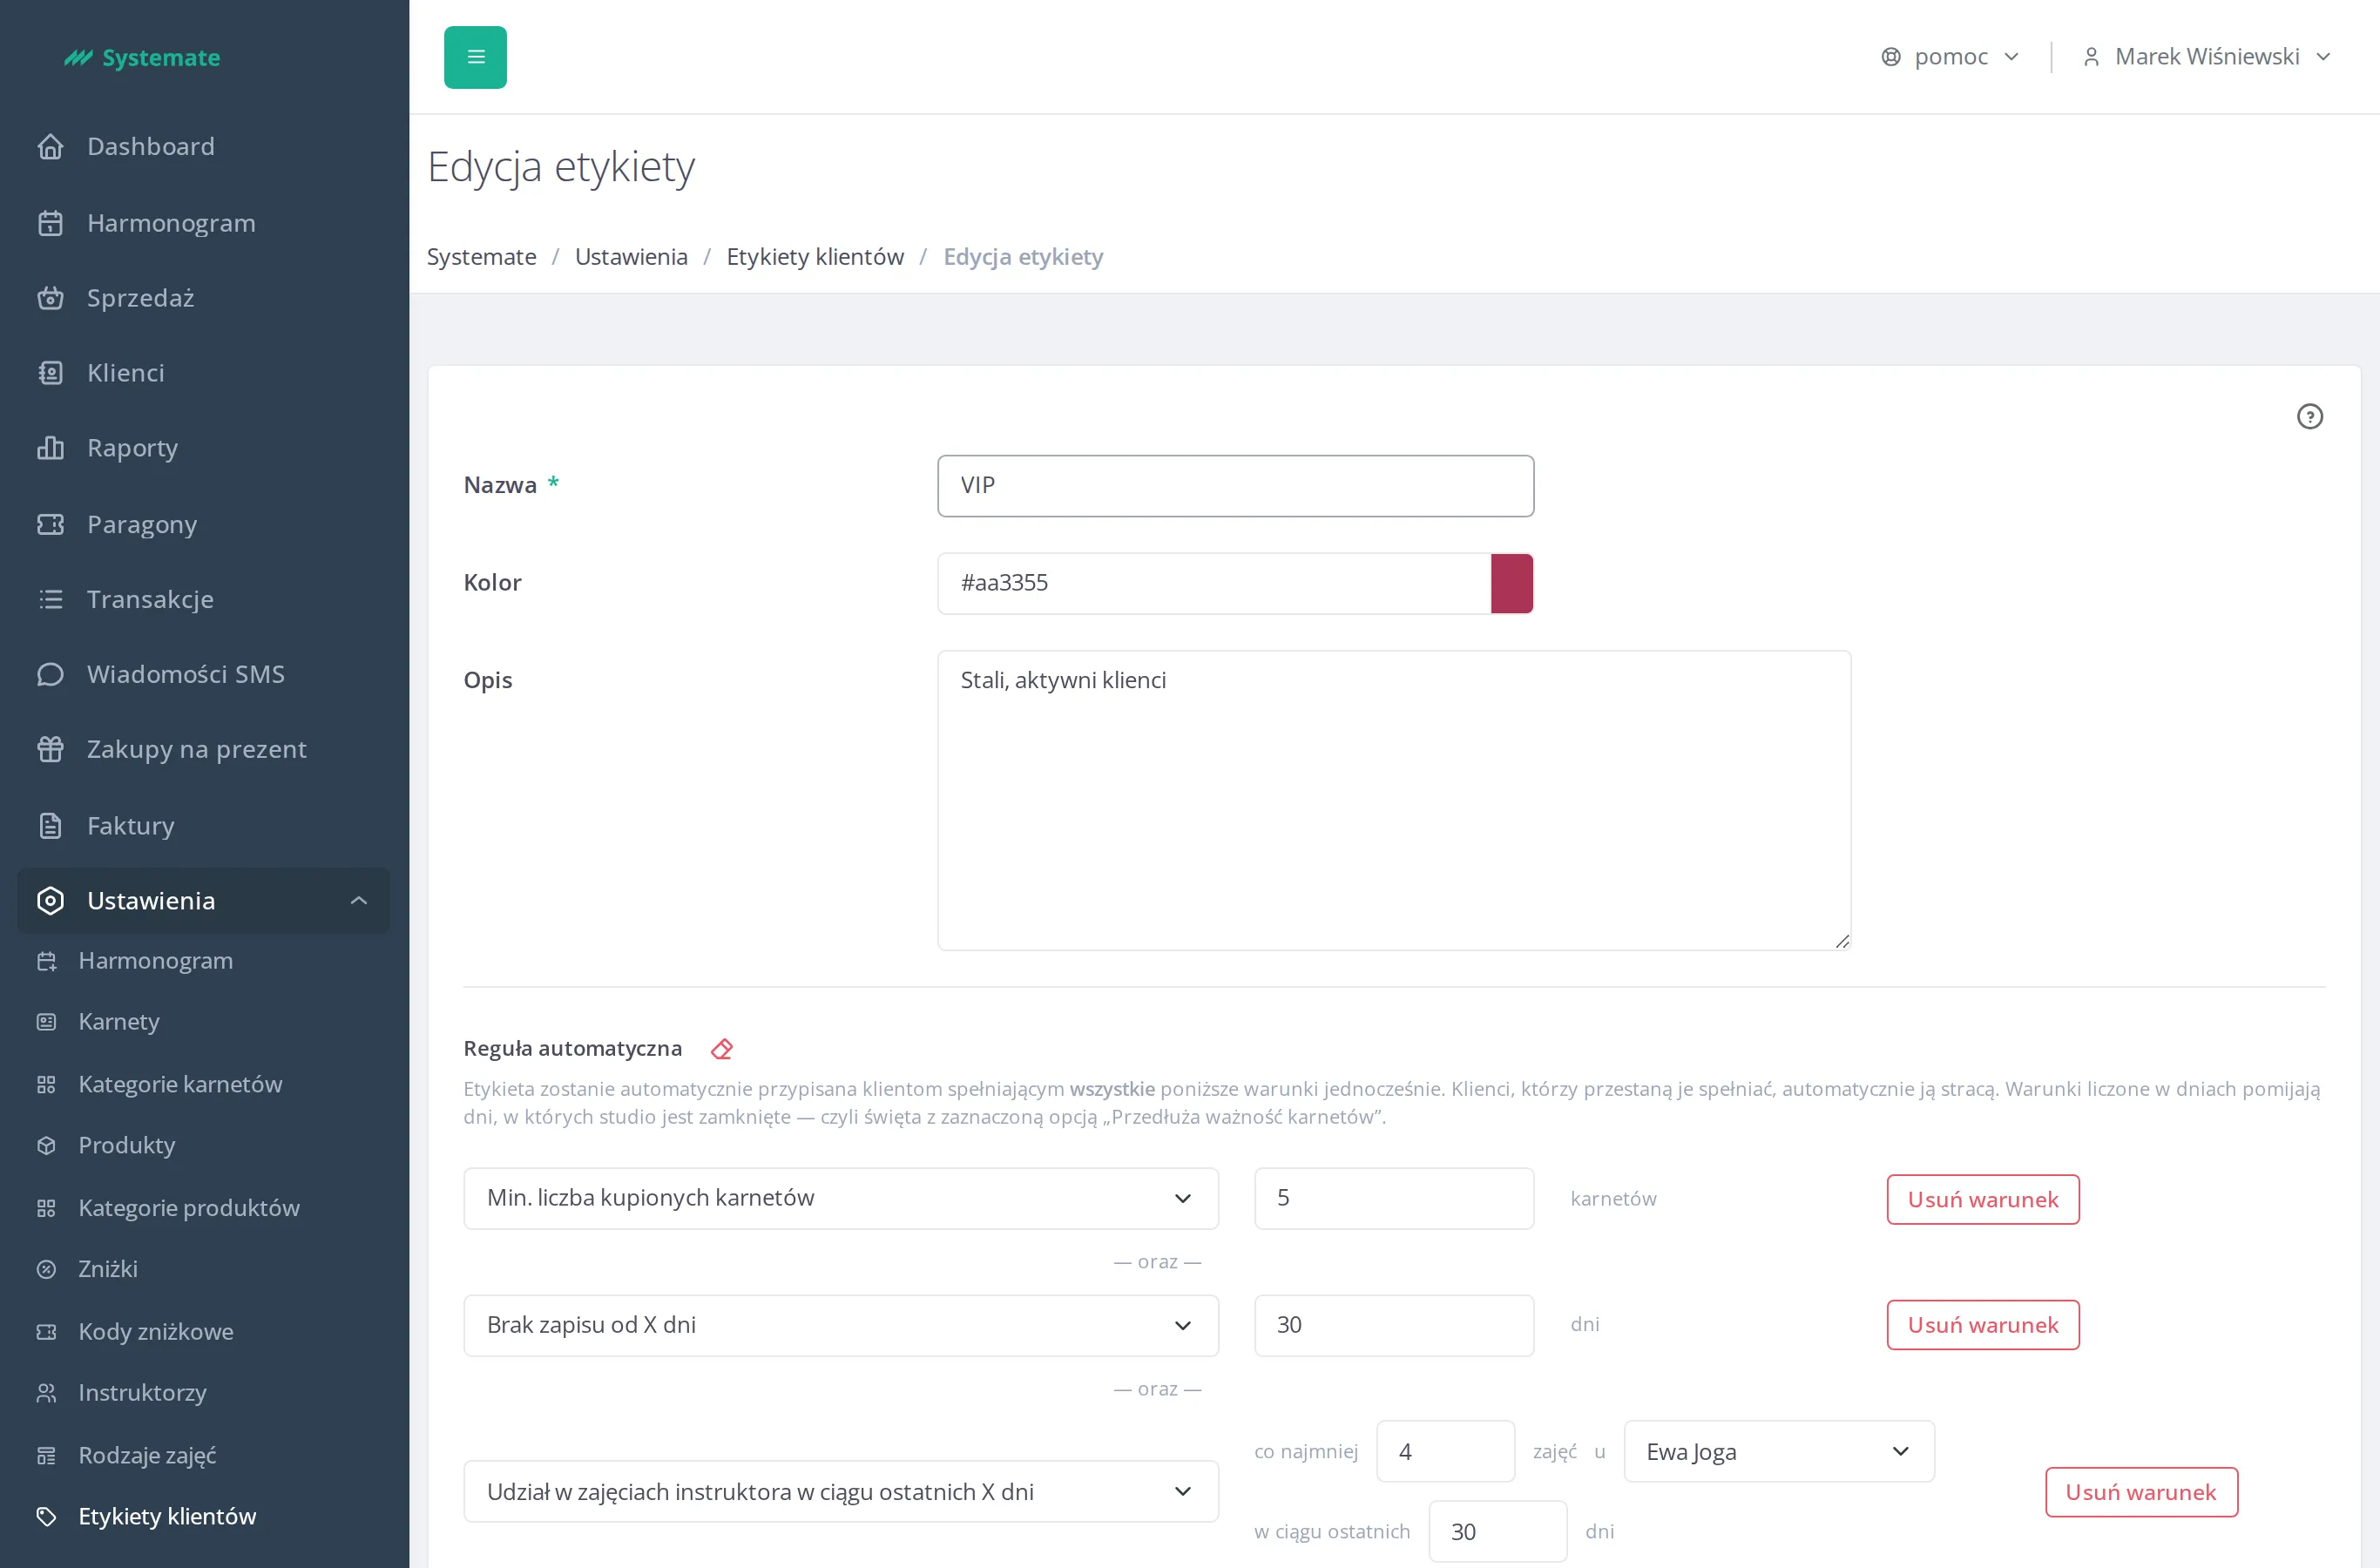Image resolution: width=2380 pixels, height=1568 pixels.
Task: Click the Nazwa field containing VIP
Action: click(x=1235, y=486)
